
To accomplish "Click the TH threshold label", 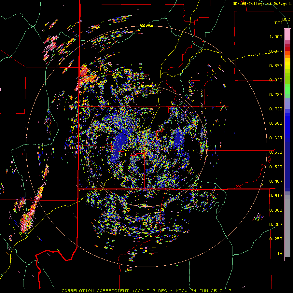I will pyautogui.click(x=280, y=254).
